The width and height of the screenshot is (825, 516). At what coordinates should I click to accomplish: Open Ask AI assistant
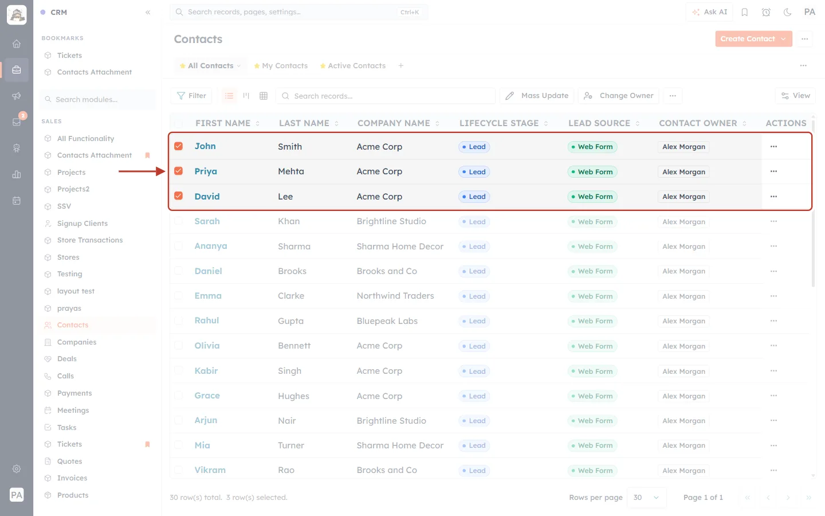point(709,12)
